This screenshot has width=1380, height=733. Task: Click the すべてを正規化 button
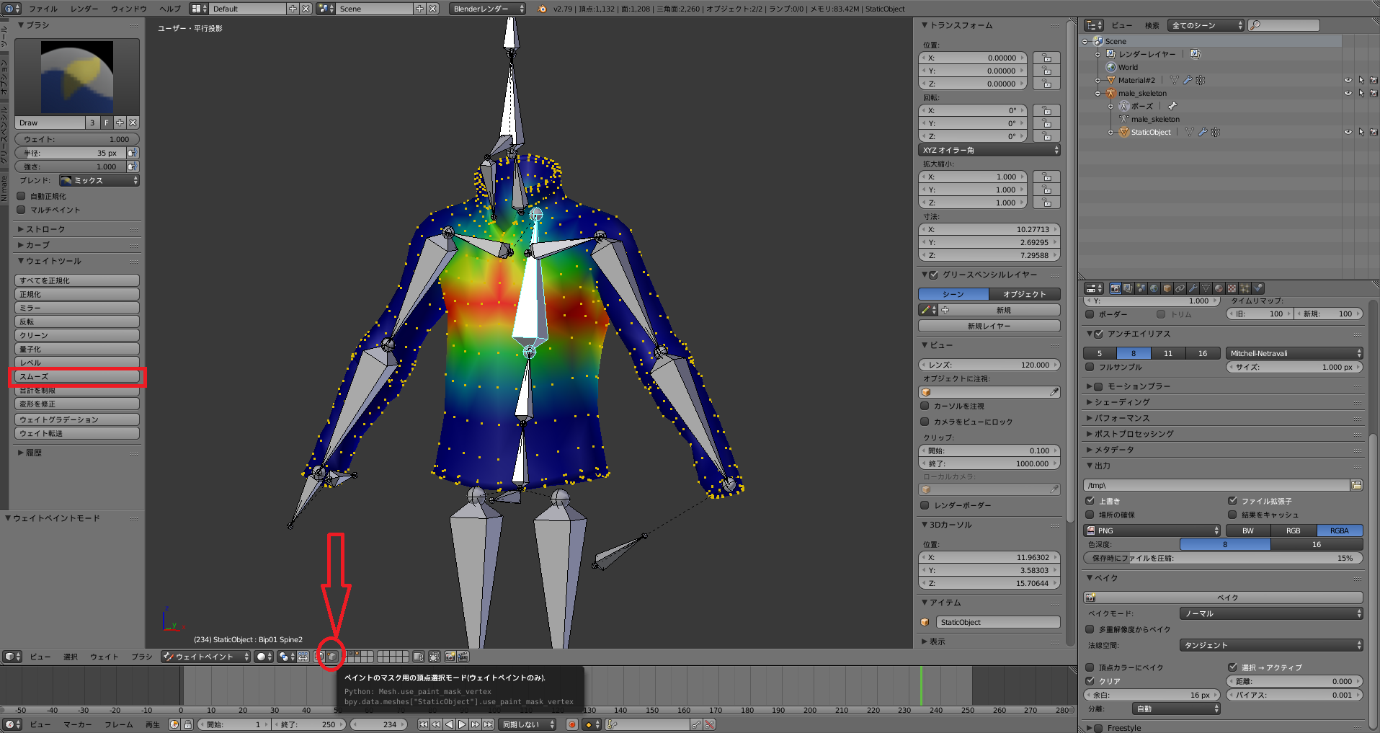pos(77,280)
